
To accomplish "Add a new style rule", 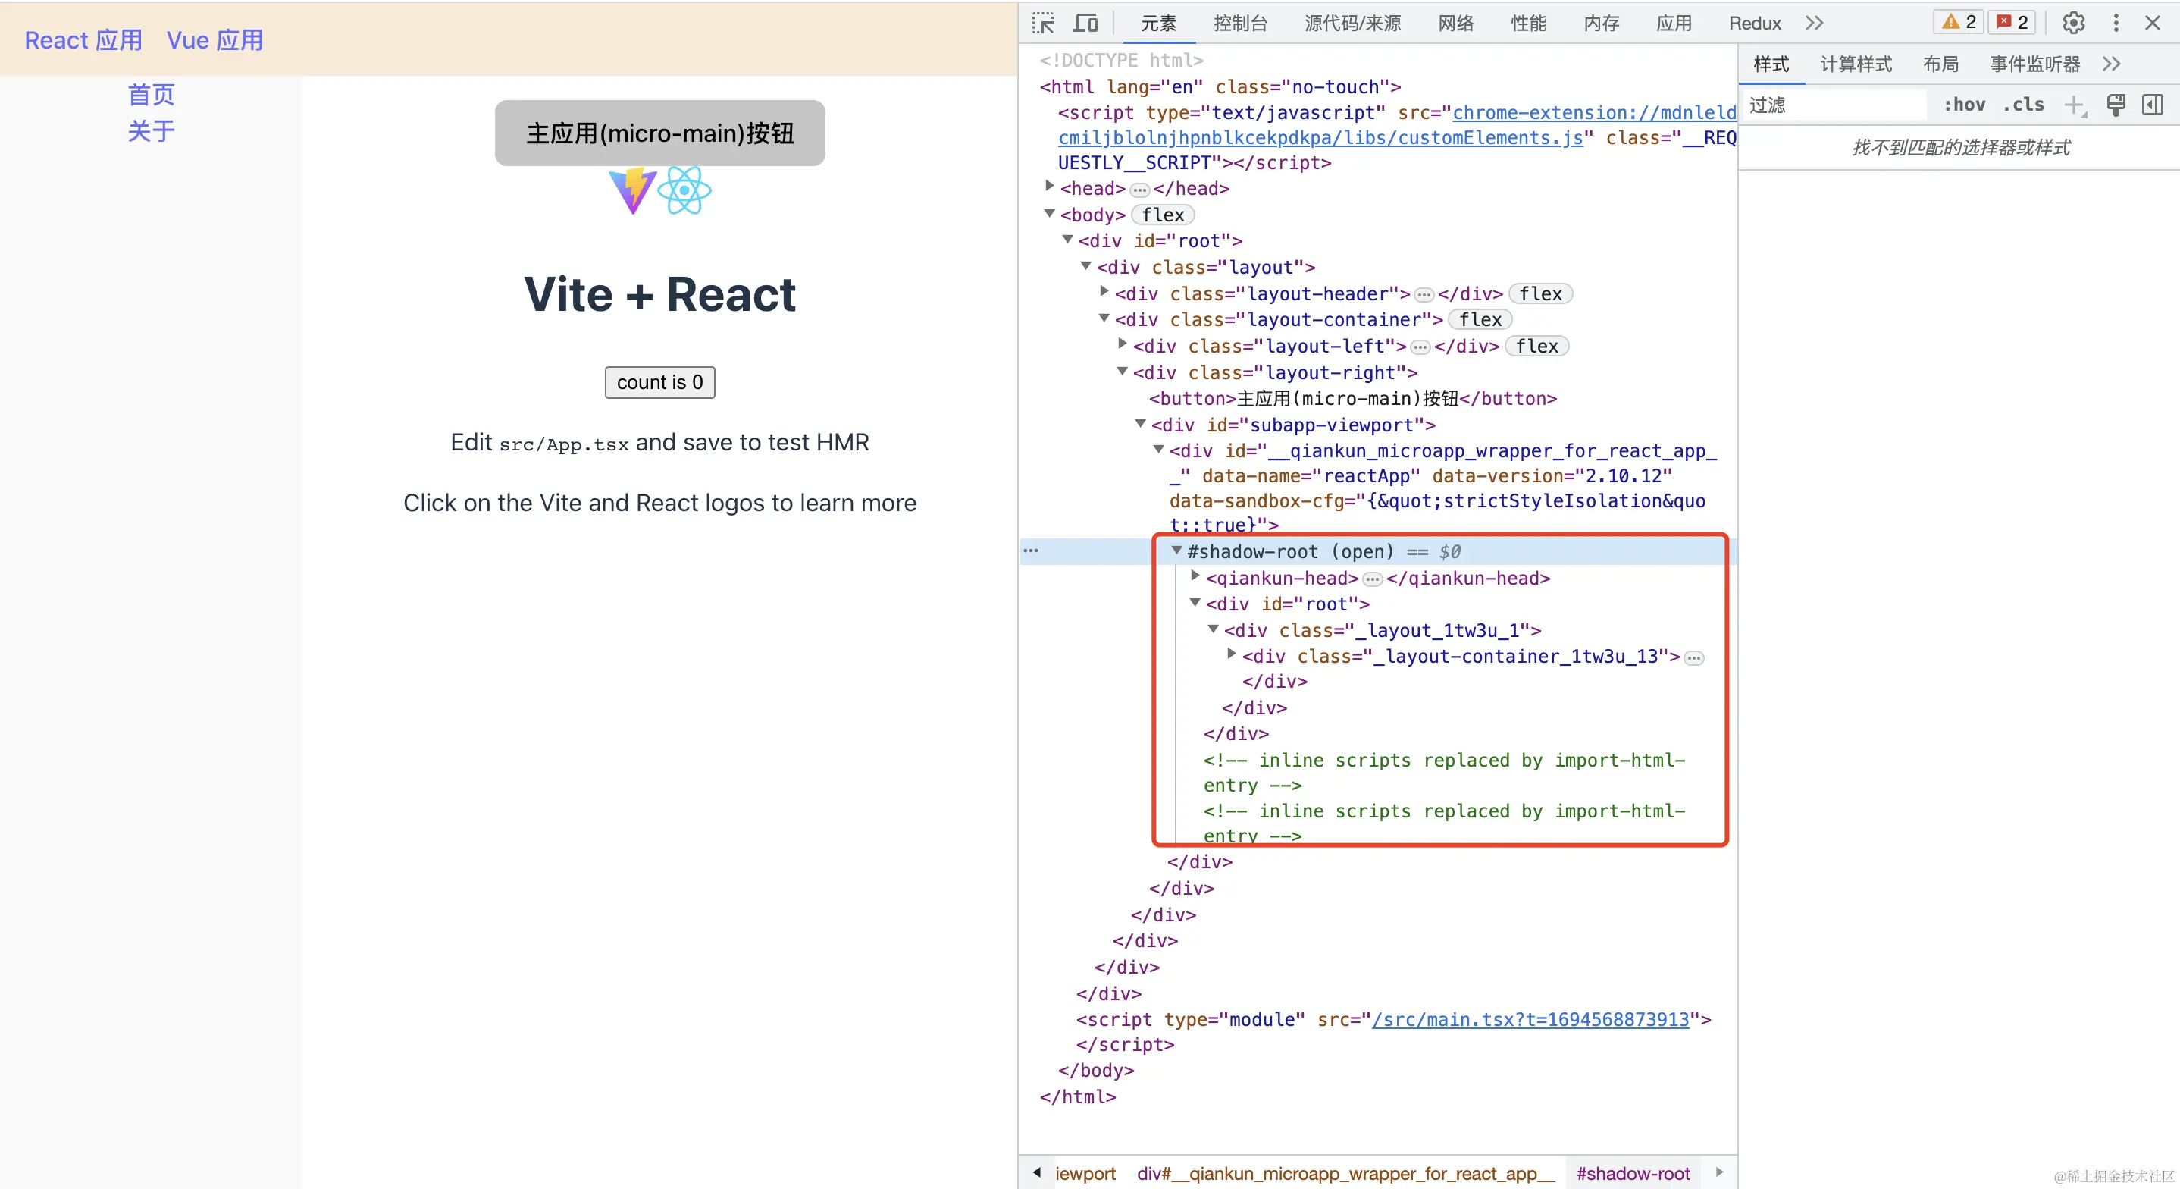I will [x=2074, y=105].
